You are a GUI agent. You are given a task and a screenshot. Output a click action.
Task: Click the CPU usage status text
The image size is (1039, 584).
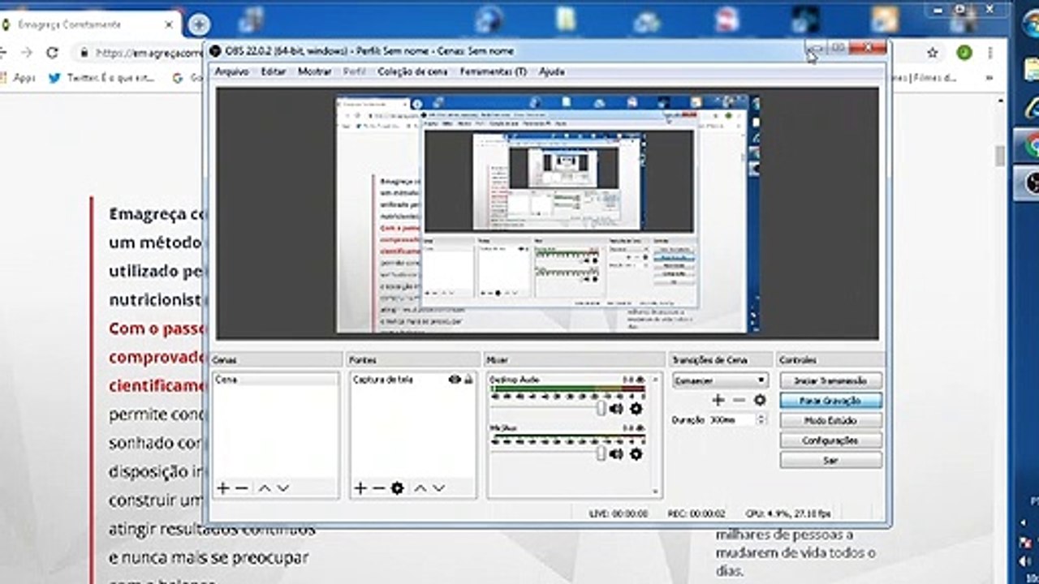(788, 513)
